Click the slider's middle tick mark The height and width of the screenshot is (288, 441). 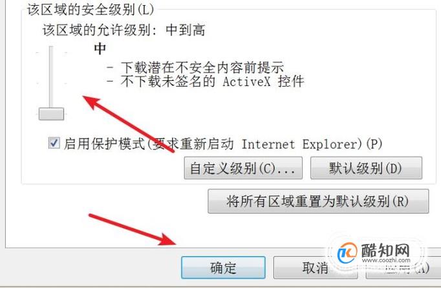click(x=37, y=83)
